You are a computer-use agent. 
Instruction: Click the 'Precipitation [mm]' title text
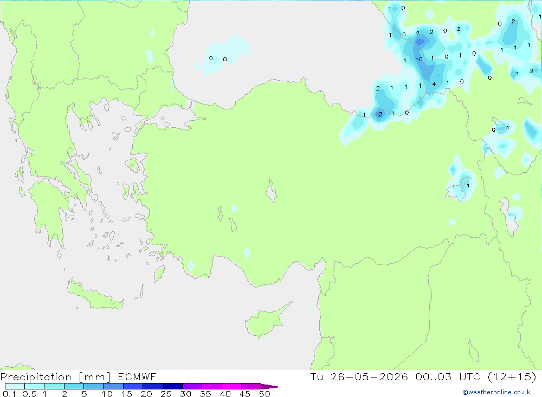[x=55, y=377]
